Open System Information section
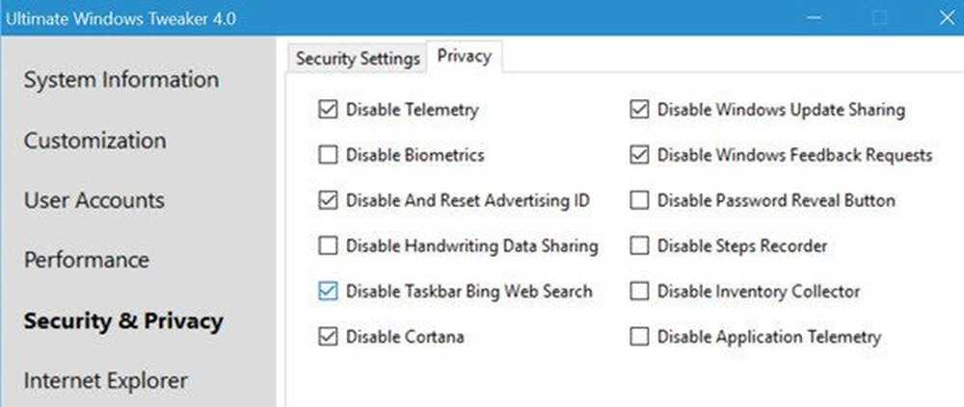The image size is (964, 407). [x=121, y=80]
